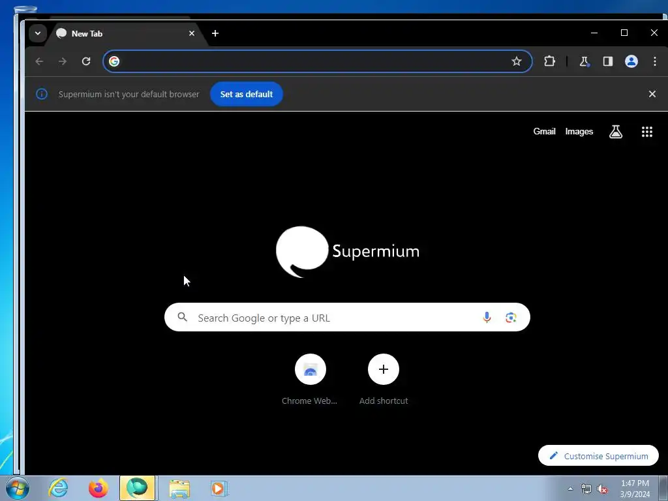Open the Gmail link
This screenshot has height=501, width=668.
544,132
